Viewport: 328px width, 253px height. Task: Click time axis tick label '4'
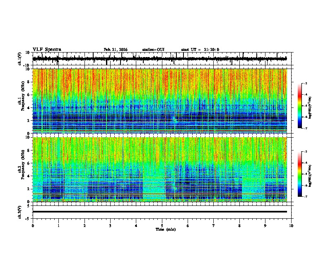click(x=136, y=226)
